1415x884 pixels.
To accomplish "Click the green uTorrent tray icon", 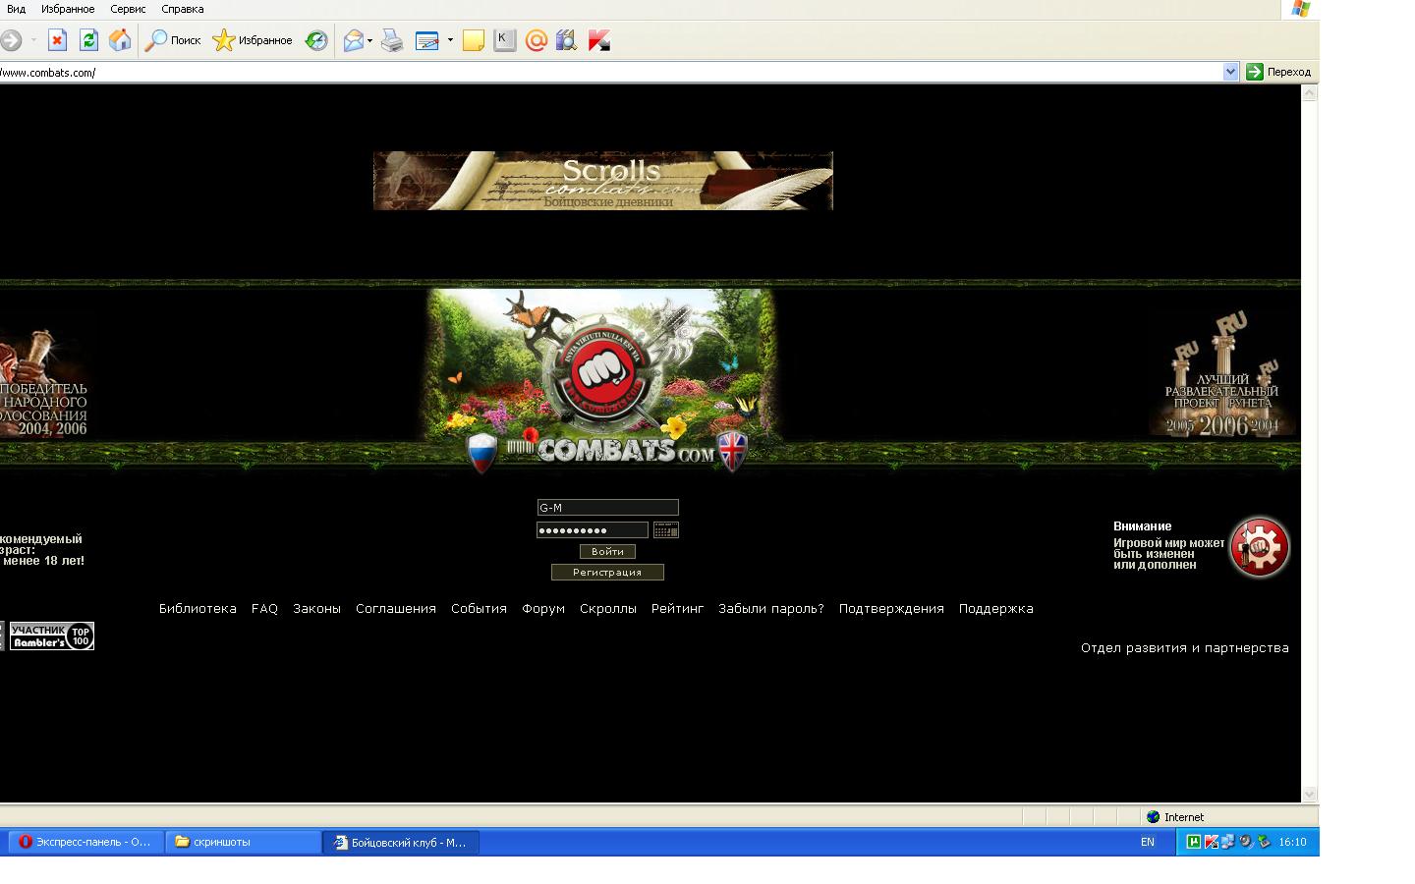I will click(1194, 842).
